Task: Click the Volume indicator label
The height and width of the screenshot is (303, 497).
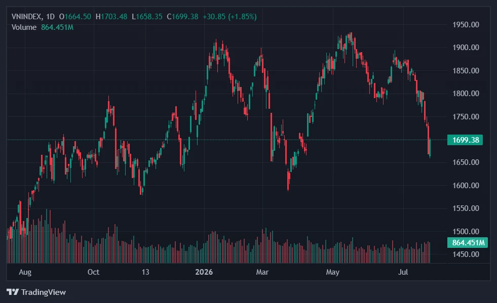Action: point(24,27)
